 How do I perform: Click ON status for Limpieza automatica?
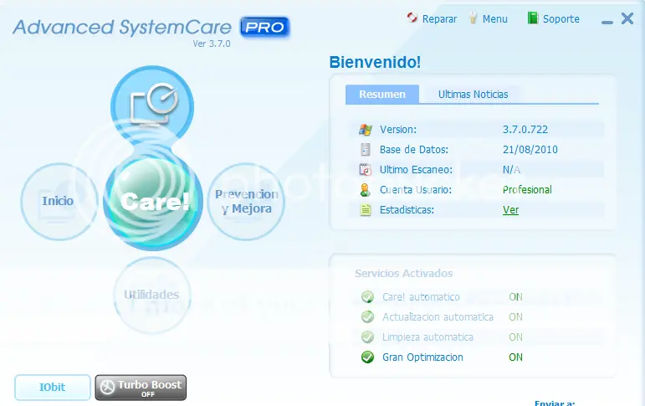[515, 337]
